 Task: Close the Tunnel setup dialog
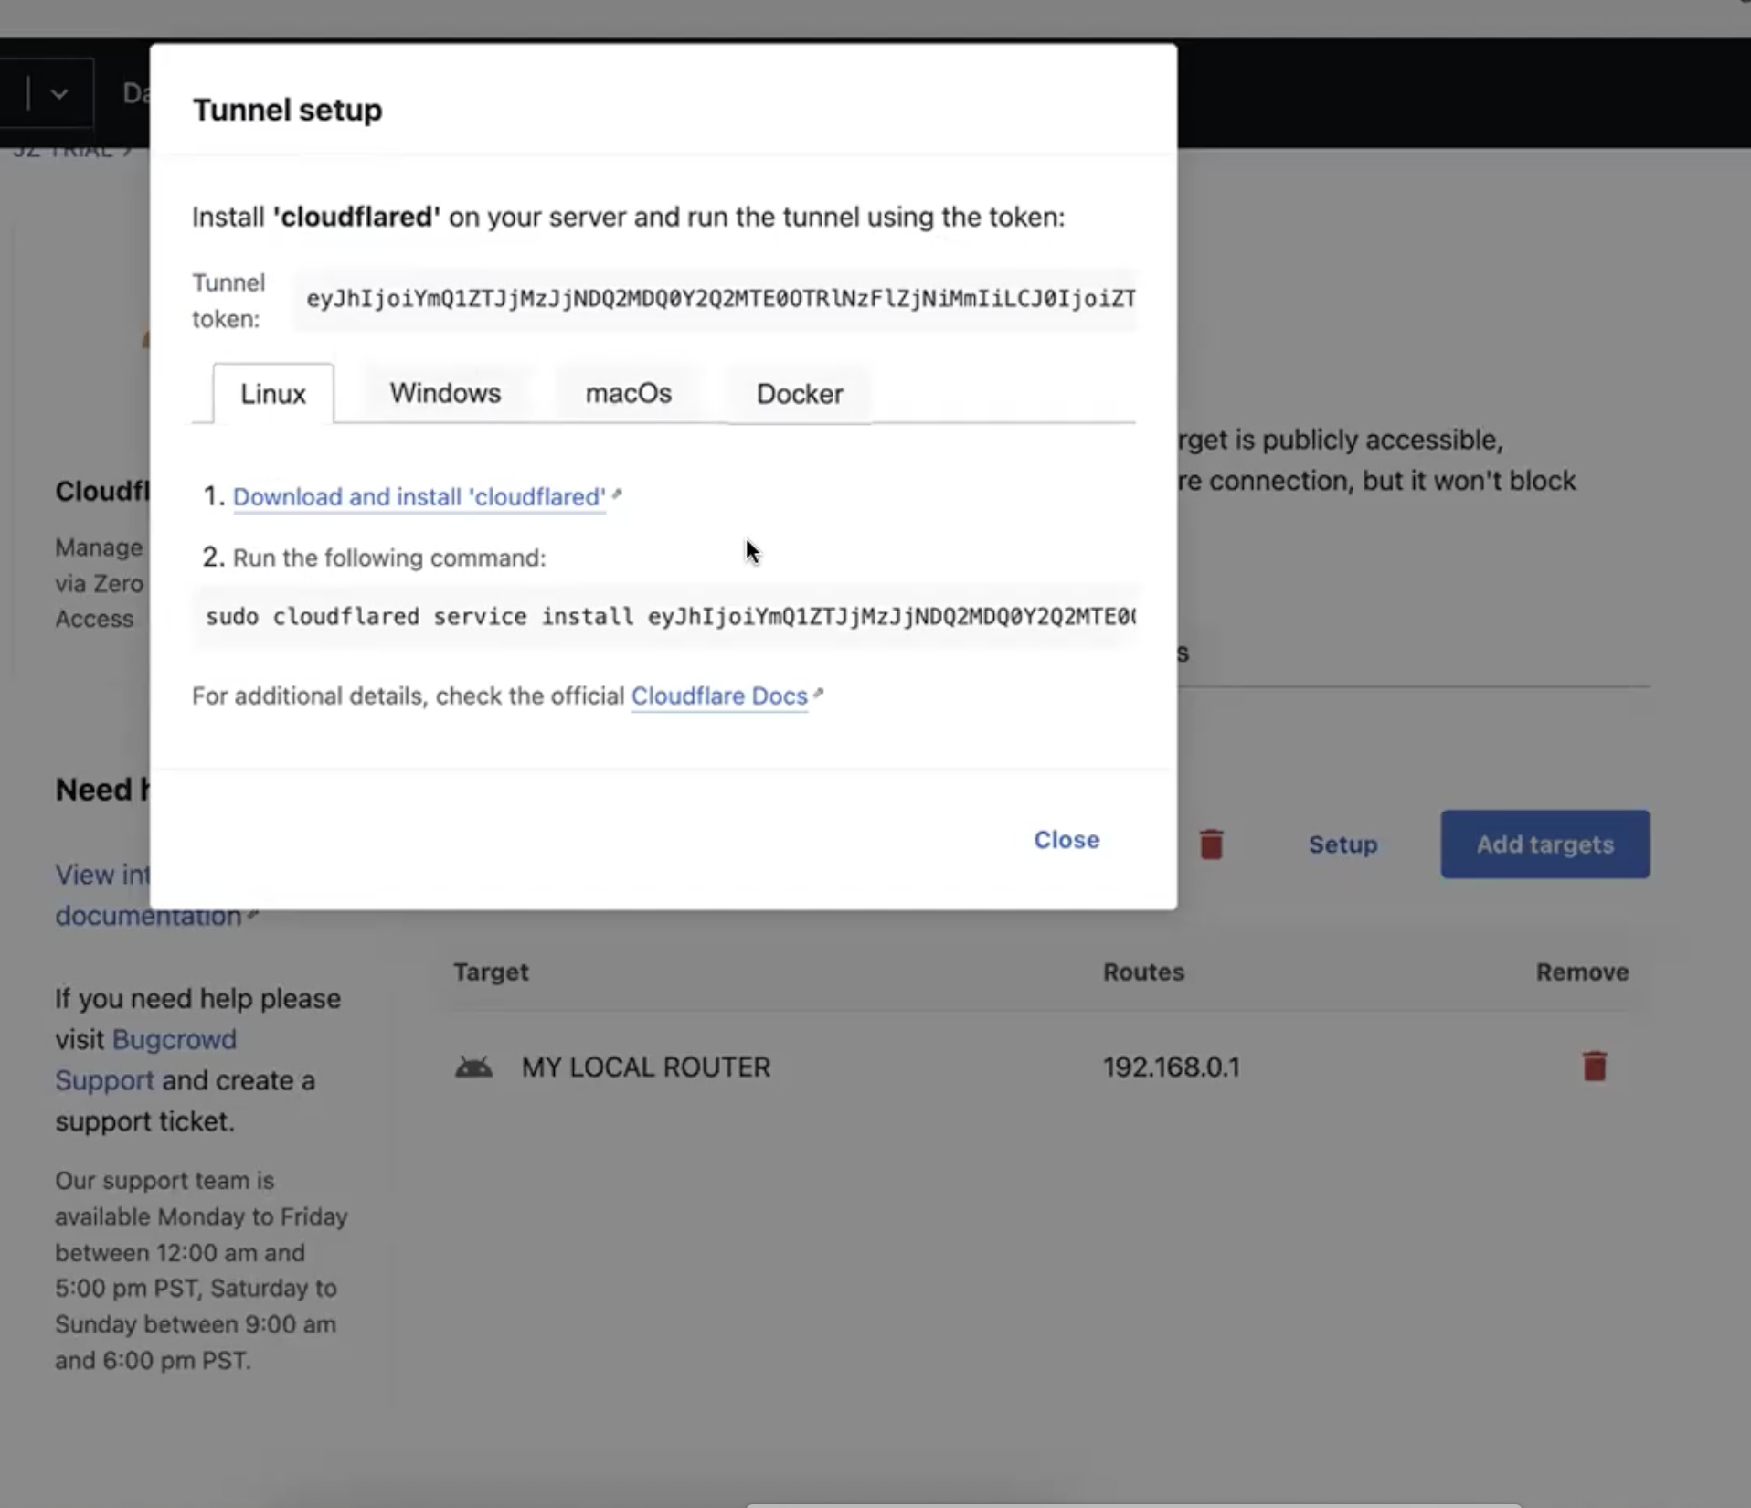coord(1067,839)
